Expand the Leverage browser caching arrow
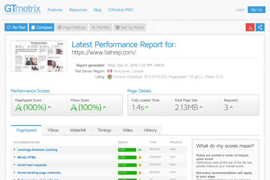Image resolution: width=270 pixels, height=180 pixels. [x=15, y=150]
